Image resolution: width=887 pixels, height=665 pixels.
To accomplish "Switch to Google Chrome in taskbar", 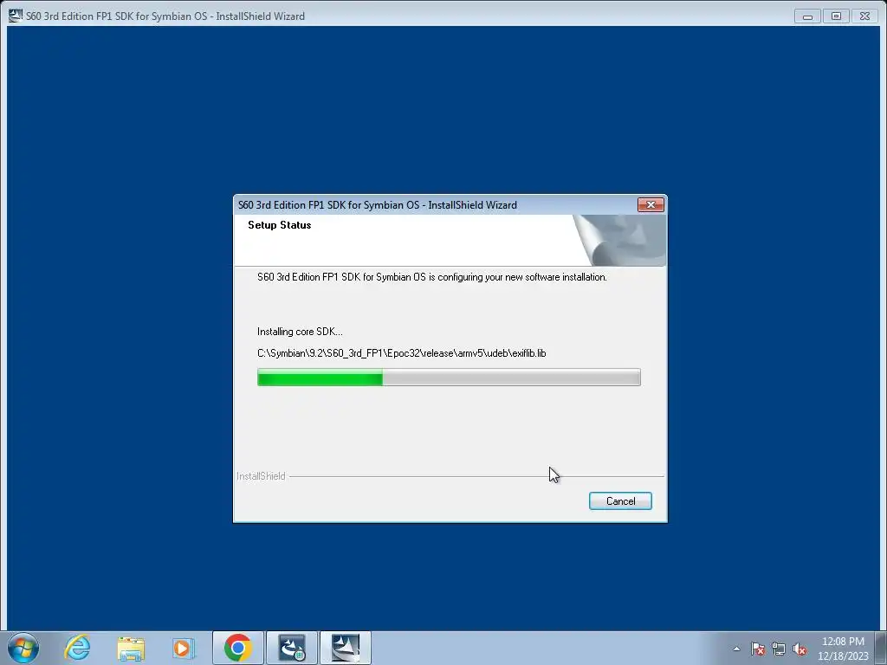I will pyautogui.click(x=237, y=648).
